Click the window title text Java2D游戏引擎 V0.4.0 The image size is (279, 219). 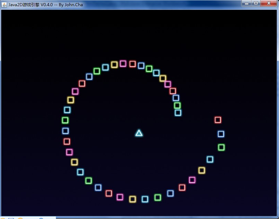tap(31, 5)
